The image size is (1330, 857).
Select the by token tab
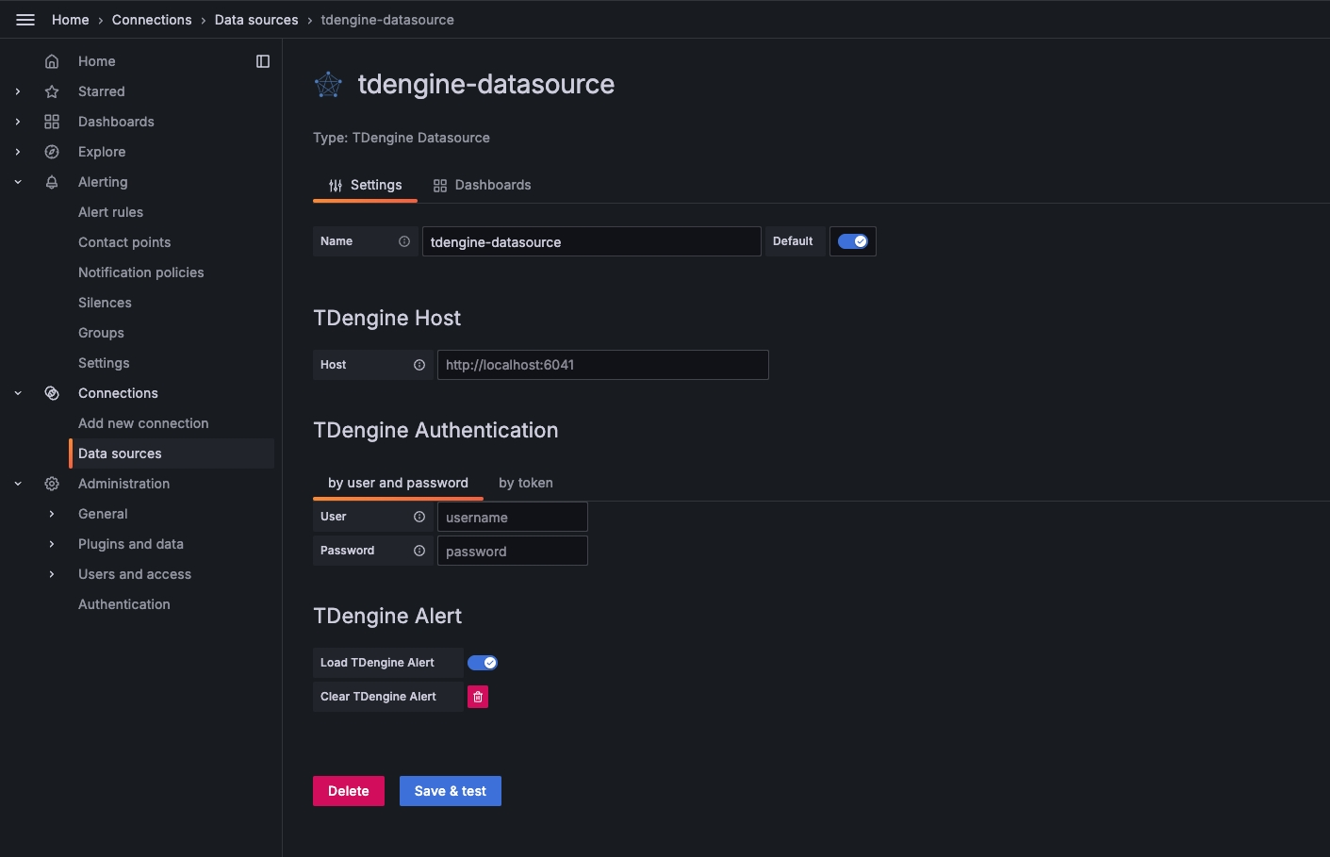526,483
